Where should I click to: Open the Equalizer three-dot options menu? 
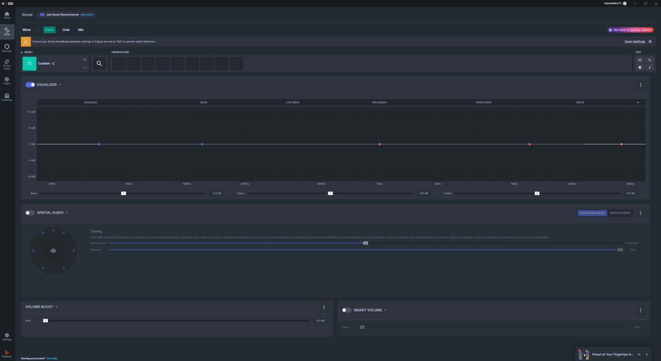(640, 85)
